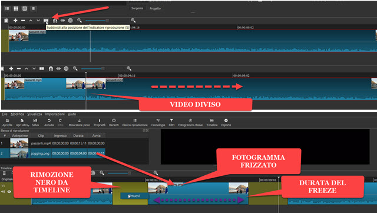Image resolution: width=377 pixels, height=213 pixels.
Task: Click the minus ripple-delete icon in the topmost timeline toolbar
Action: [23, 21]
